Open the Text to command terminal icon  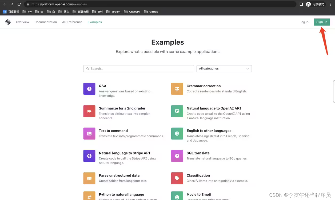click(x=89, y=134)
